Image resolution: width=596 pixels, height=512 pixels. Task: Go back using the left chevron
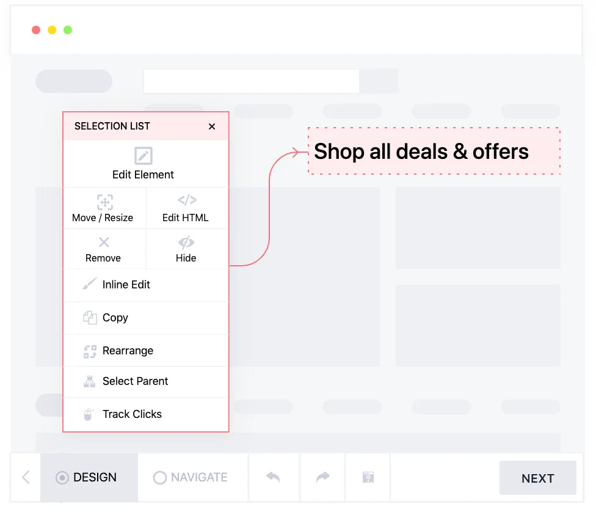click(x=26, y=477)
